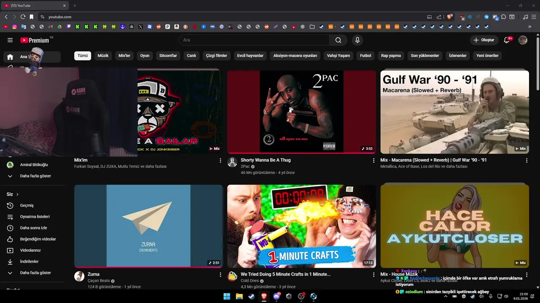Viewport: 540px width, 303px height.
Task: Open İndirilenler in sidebar
Action: coord(32,261)
